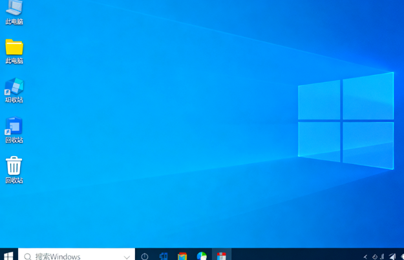Click the diamond-shaped system tray icon
This screenshot has height=260, width=404.
tap(375, 257)
